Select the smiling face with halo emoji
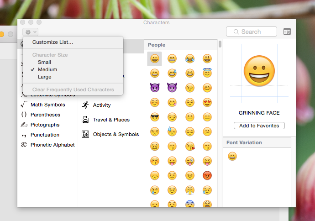Viewport: 315px width, 221px height. click(207, 73)
